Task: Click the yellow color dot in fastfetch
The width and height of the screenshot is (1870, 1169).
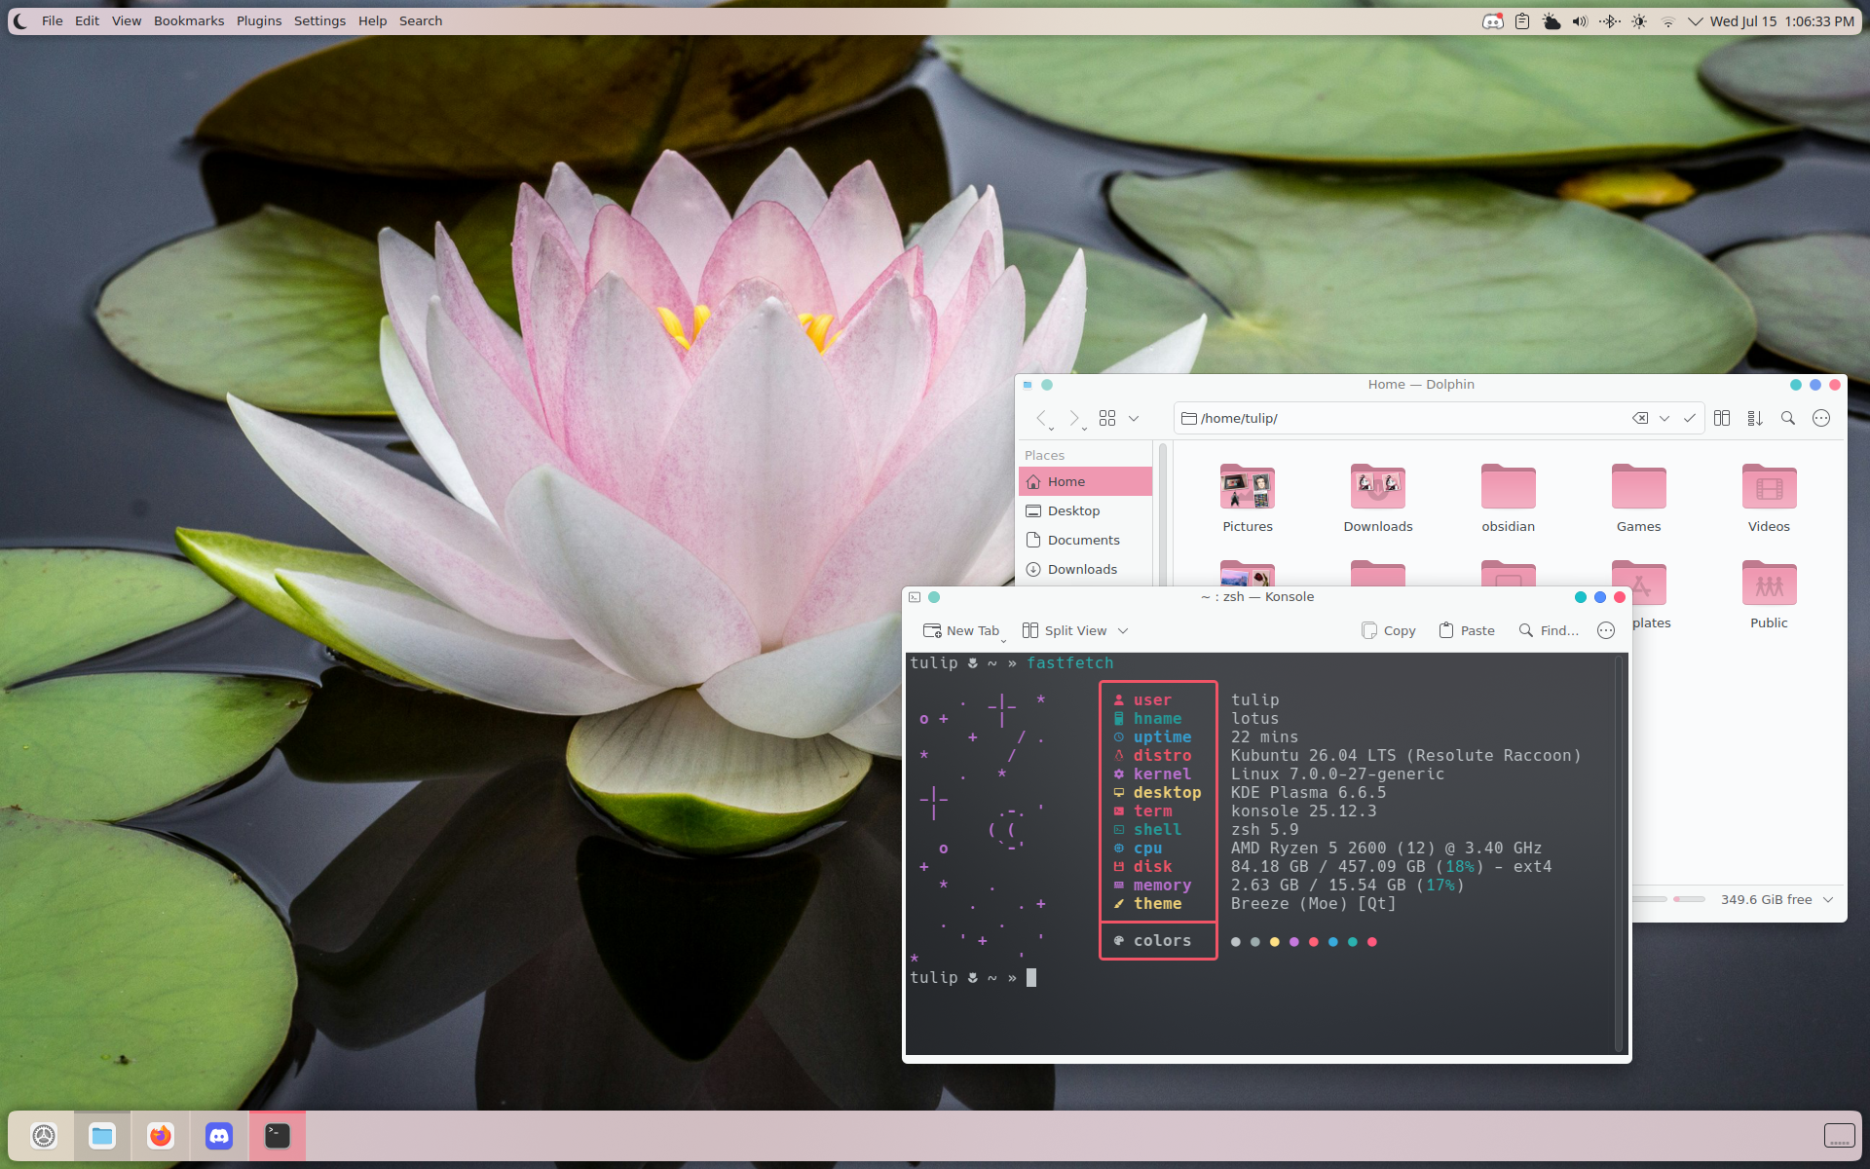Action: [x=1275, y=942]
